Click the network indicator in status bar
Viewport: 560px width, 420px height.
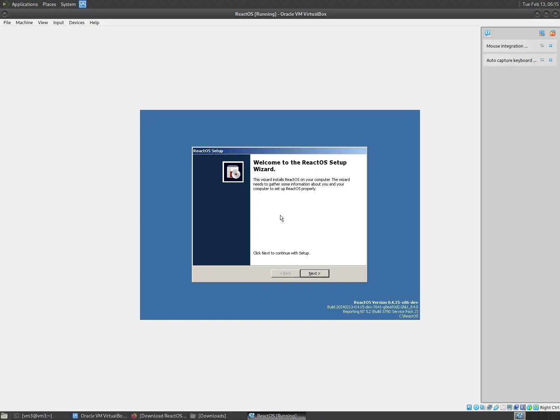click(489, 407)
